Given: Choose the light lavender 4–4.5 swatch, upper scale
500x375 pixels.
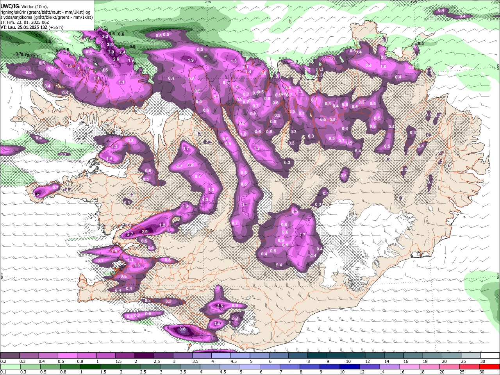Looking at the screenshot, I should click(221, 356).
